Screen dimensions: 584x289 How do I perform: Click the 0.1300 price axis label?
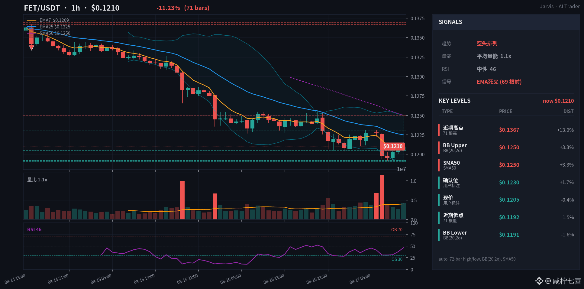417,77
